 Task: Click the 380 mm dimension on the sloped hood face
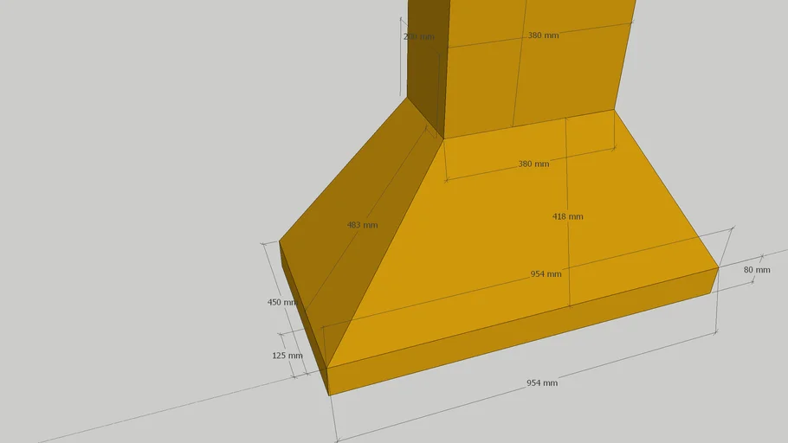coord(533,164)
